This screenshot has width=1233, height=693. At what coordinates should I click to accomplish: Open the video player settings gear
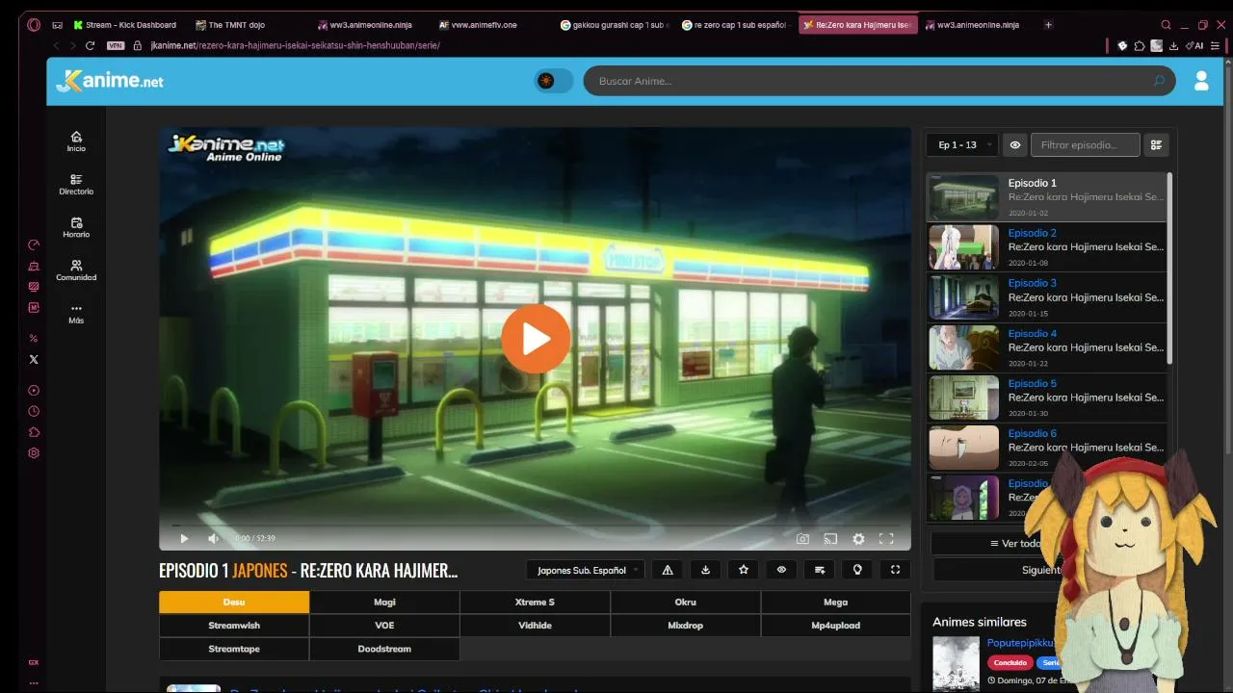(858, 539)
